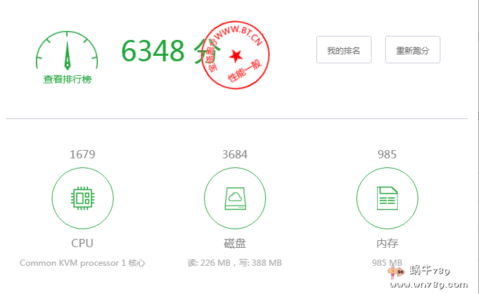Click the 磁盘 label text
Image resolution: width=479 pixels, height=294 pixels.
pyautogui.click(x=235, y=243)
